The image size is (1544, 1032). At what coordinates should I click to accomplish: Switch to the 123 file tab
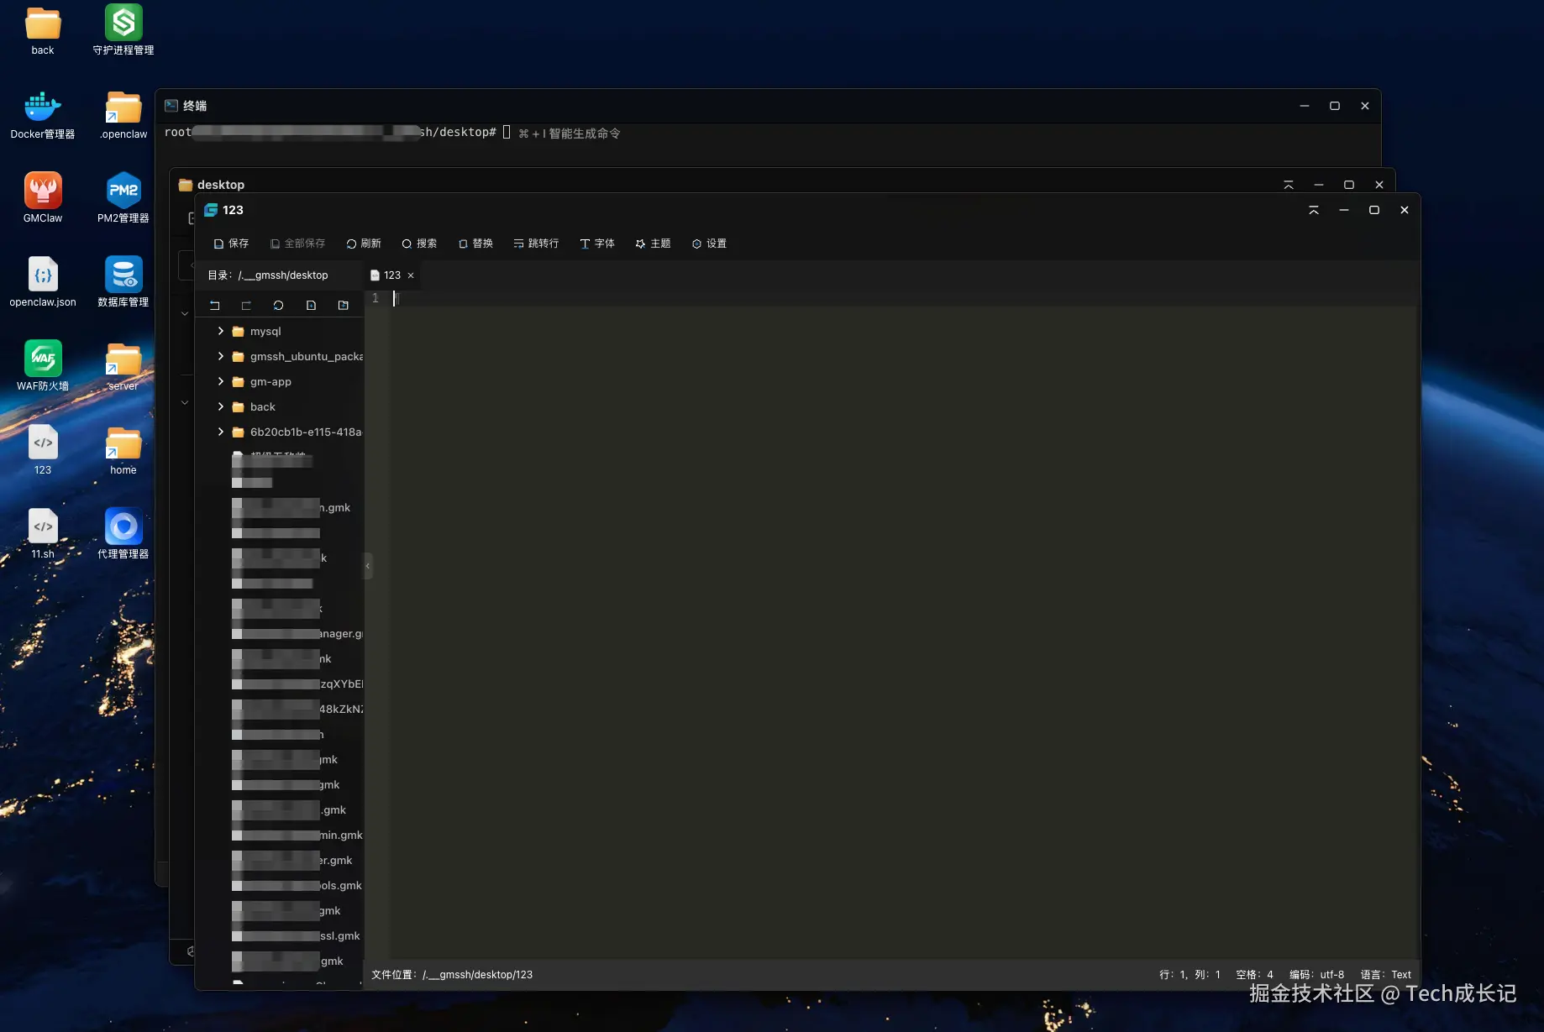tap(392, 275)
